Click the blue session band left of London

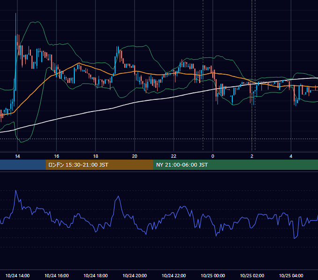coord(23,165)
